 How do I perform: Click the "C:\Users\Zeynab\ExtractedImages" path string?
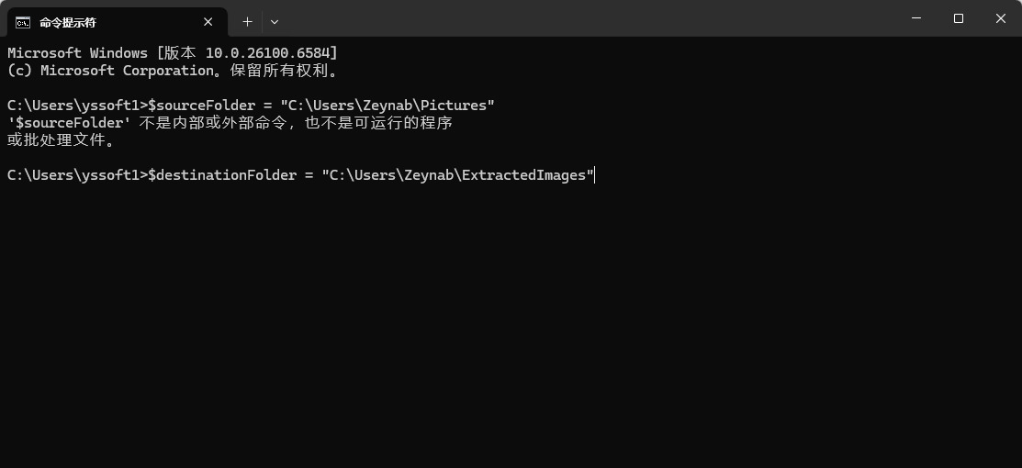pyautogui.click(x=457, y=175)
